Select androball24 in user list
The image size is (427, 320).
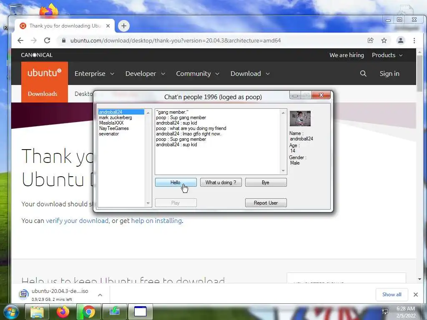[x=121, y=112]
